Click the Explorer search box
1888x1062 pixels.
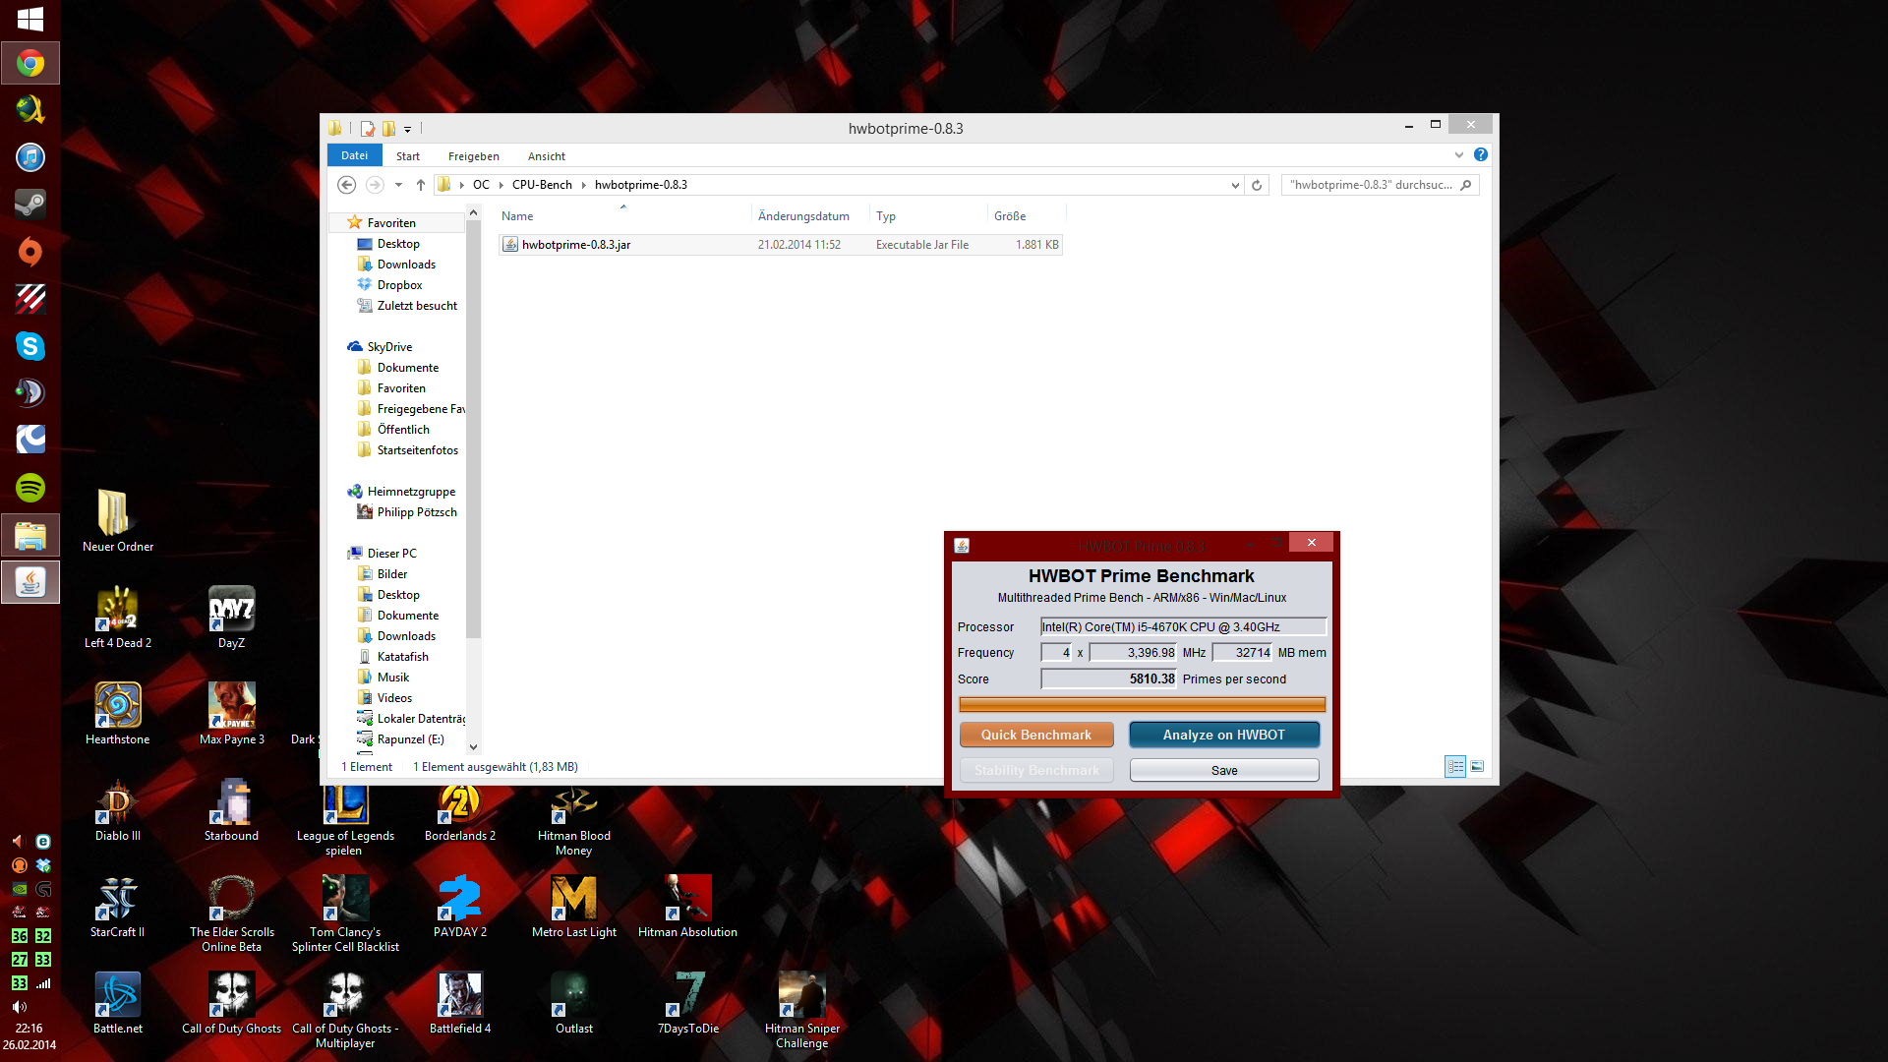coord(1380,185)
